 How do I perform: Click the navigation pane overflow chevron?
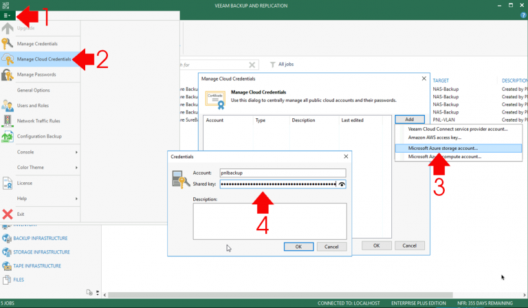pyautogui.click(x=98, y=292)
